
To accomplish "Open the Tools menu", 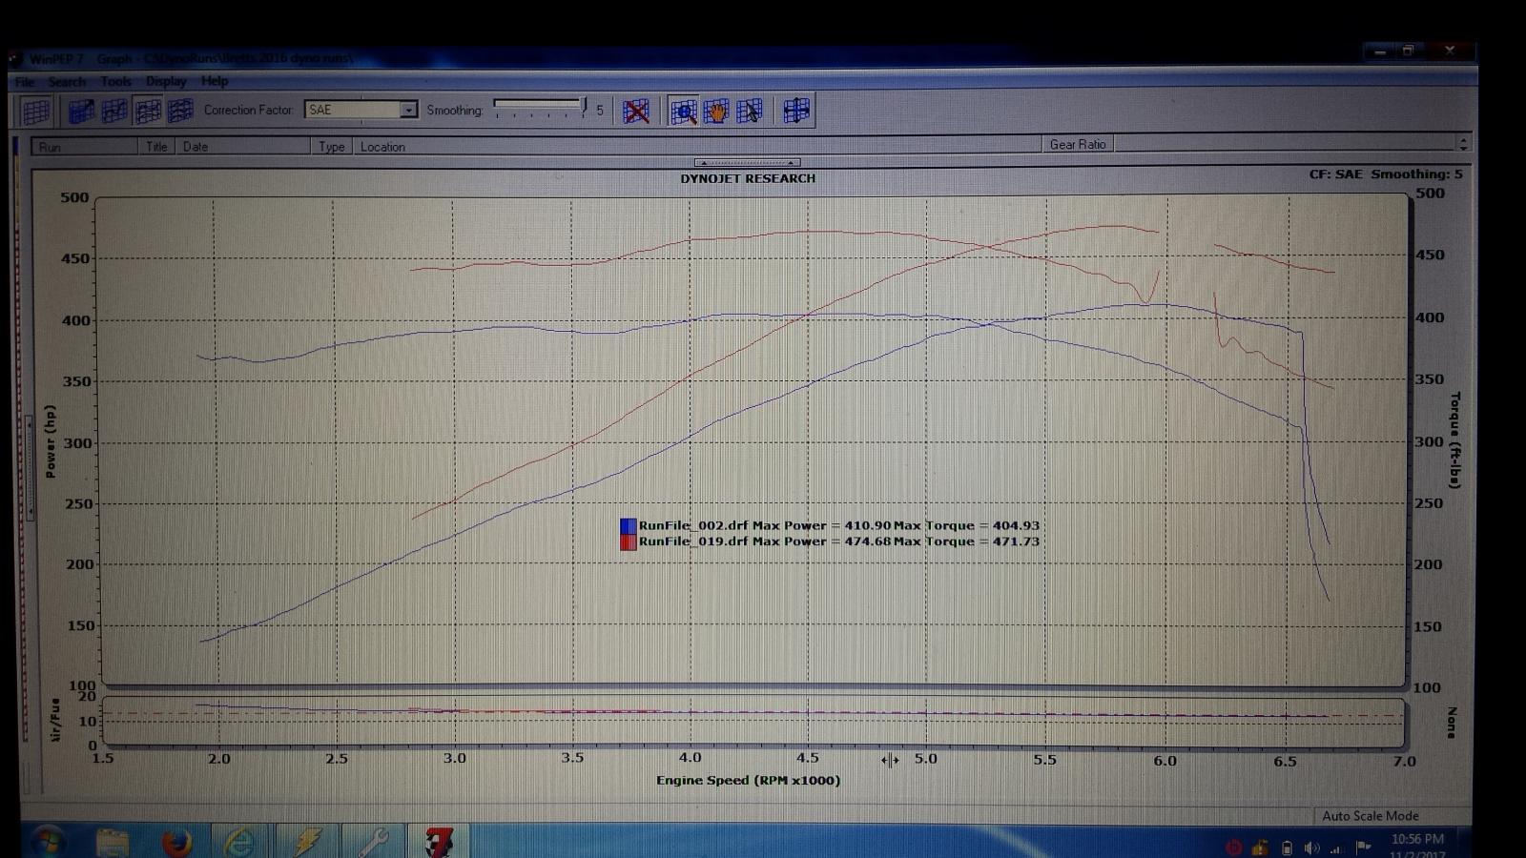I will tap(115, 82).
